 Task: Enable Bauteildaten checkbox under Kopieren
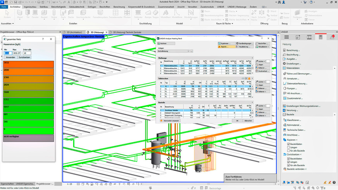288,144
